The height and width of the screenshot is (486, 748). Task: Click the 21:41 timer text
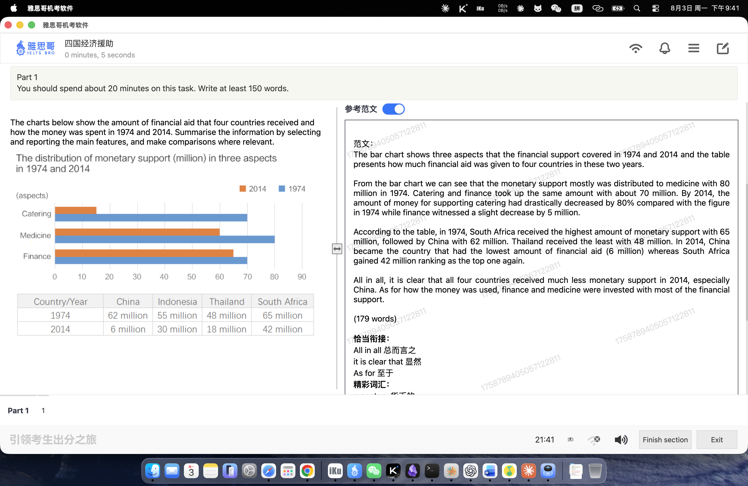[544, 439]
